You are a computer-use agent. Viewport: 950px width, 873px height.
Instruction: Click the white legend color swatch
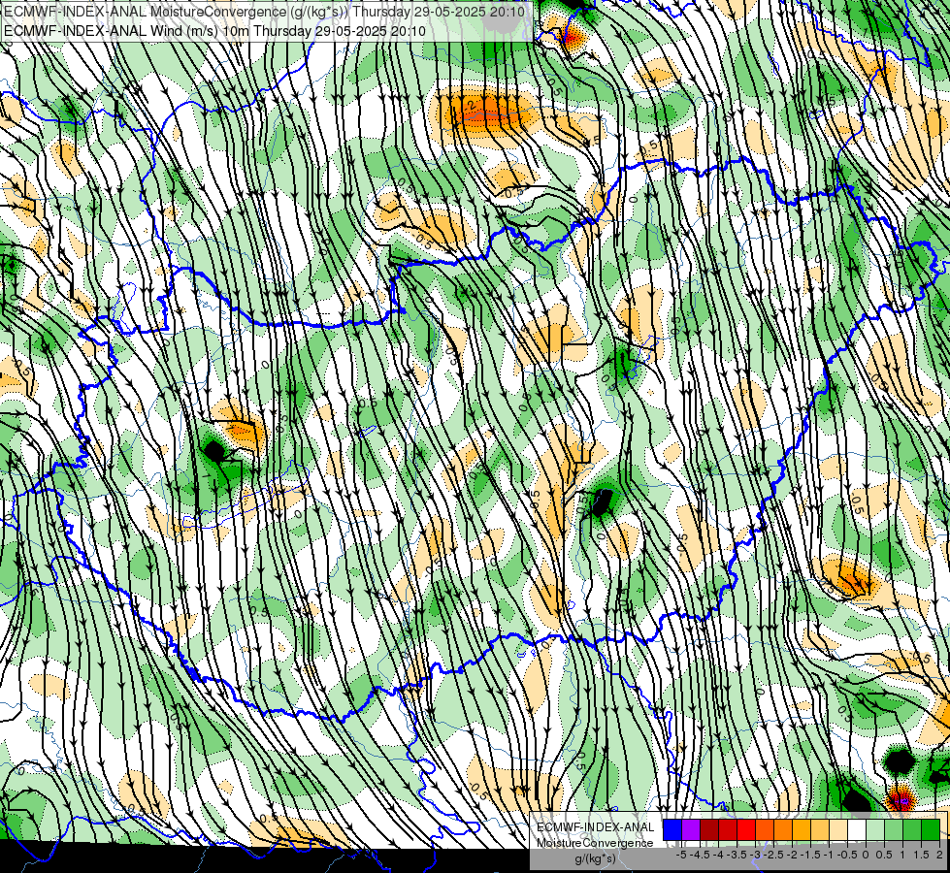click(857, 830)
